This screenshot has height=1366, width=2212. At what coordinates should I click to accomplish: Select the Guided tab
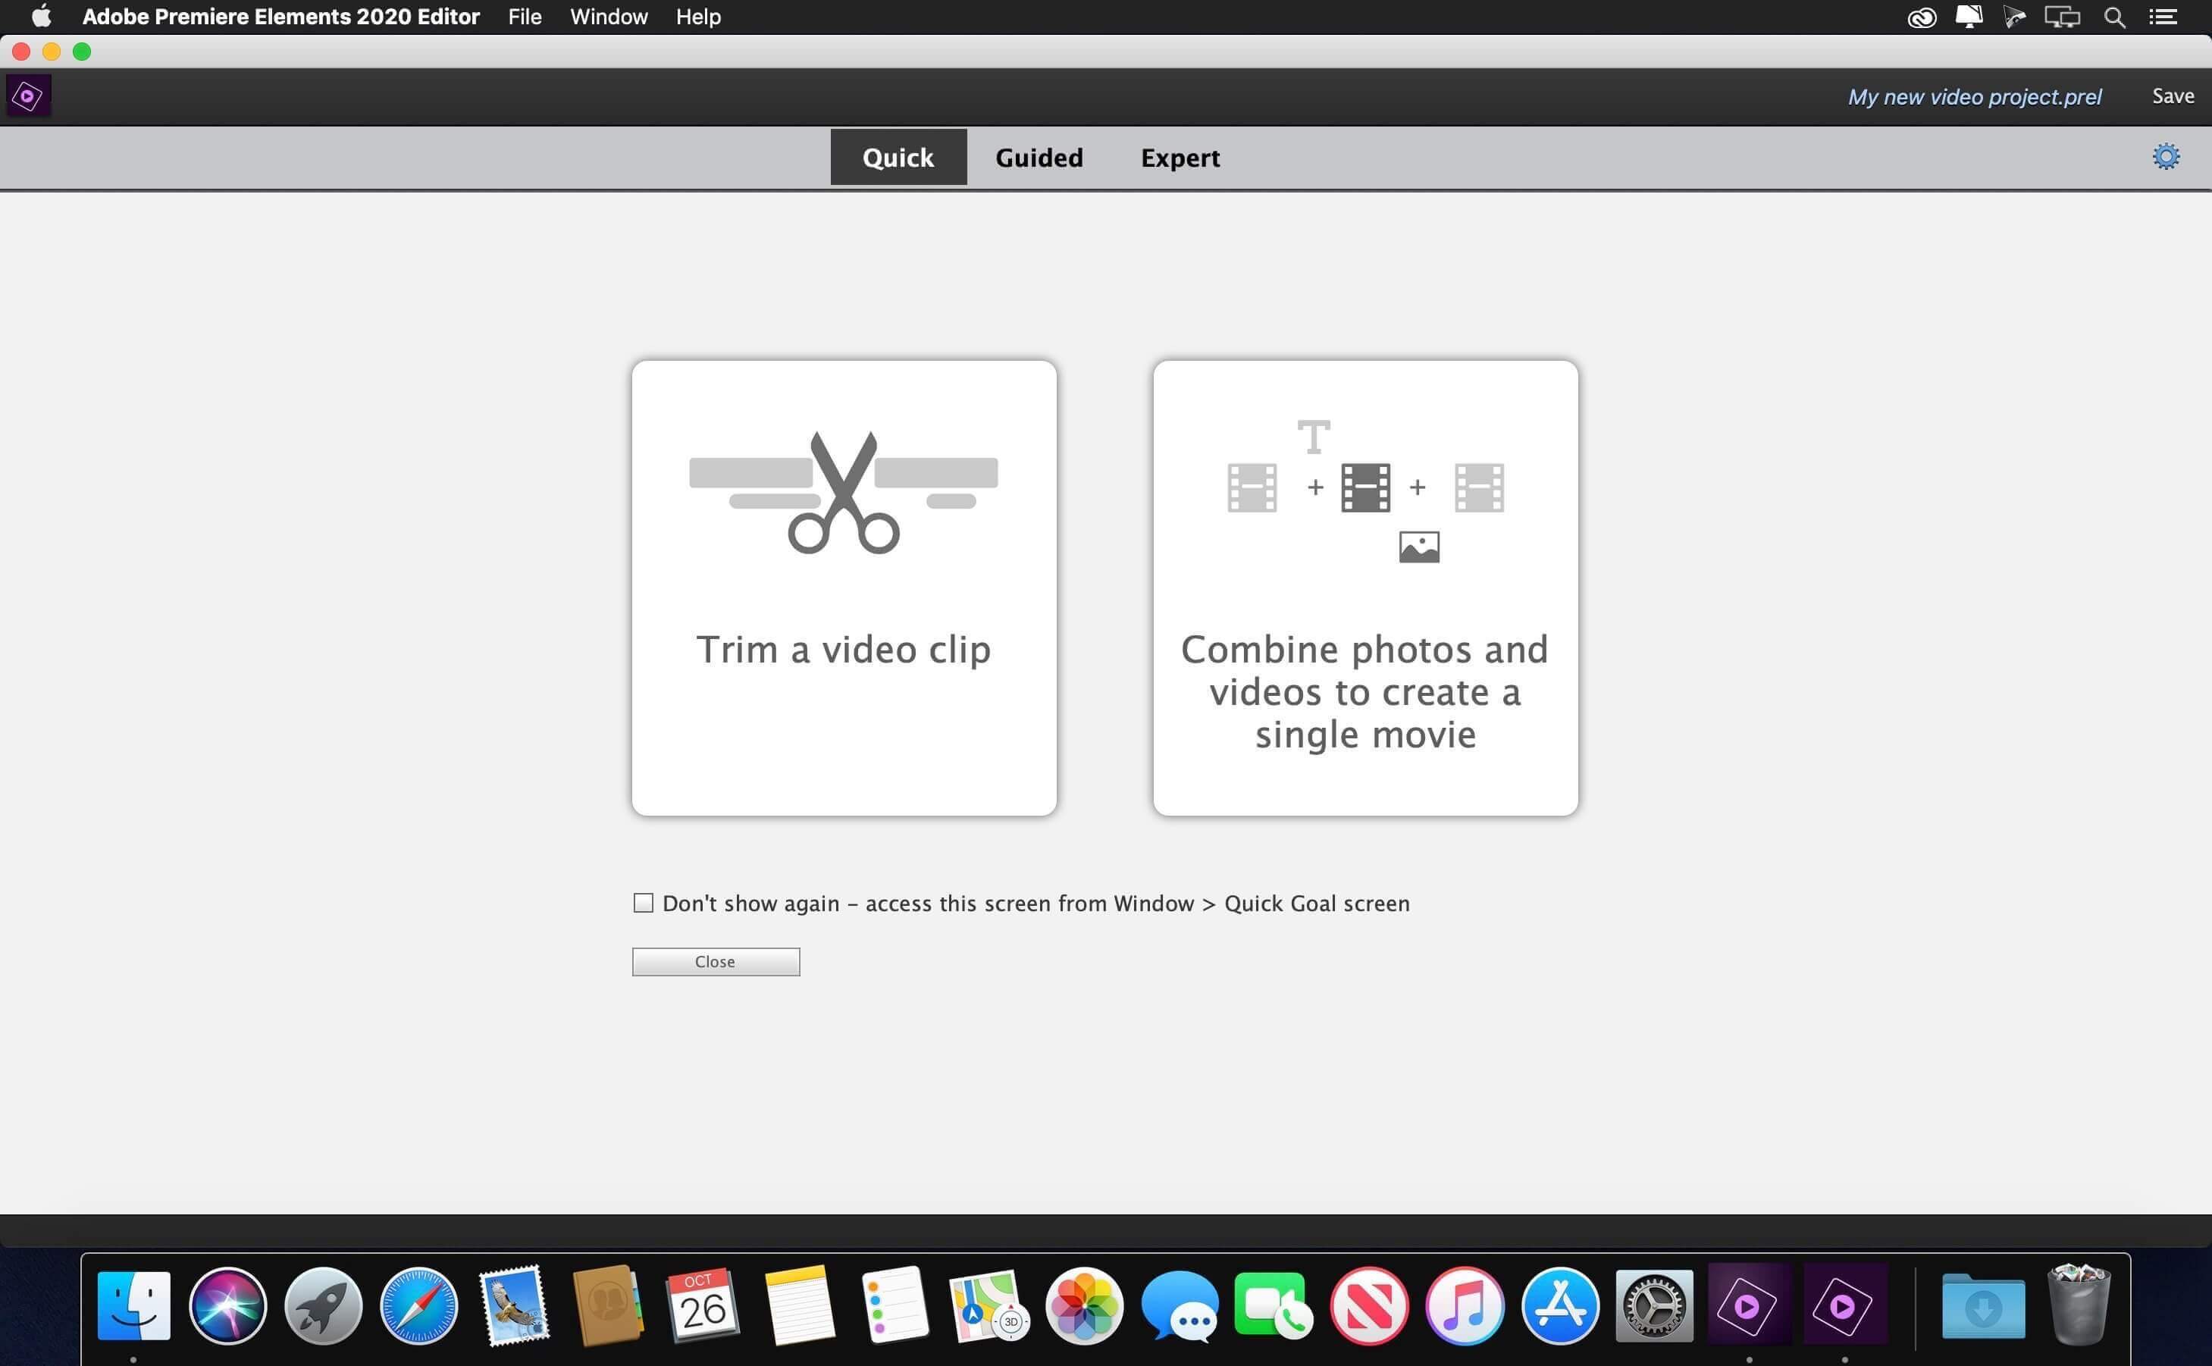tap(1038, 156)
